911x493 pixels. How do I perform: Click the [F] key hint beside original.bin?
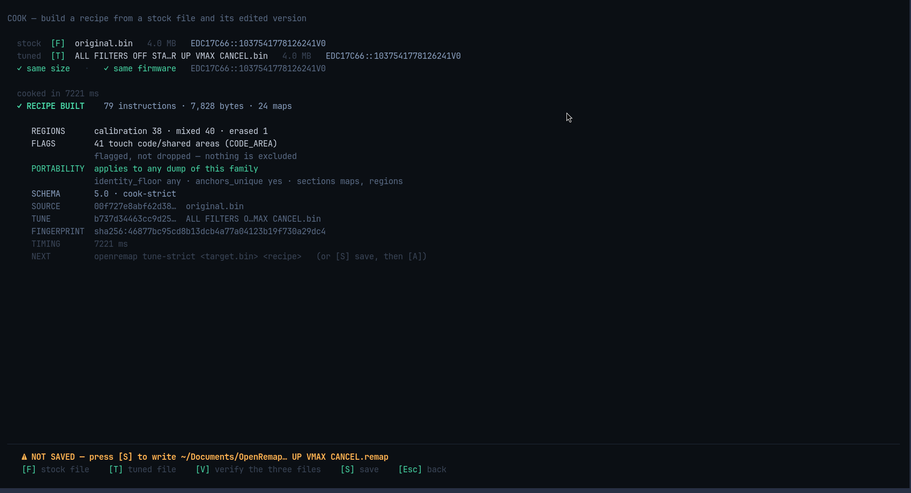(58, 43)
